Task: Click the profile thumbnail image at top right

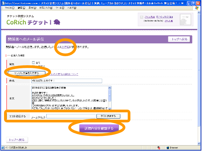Action: [x=185, y=19]
